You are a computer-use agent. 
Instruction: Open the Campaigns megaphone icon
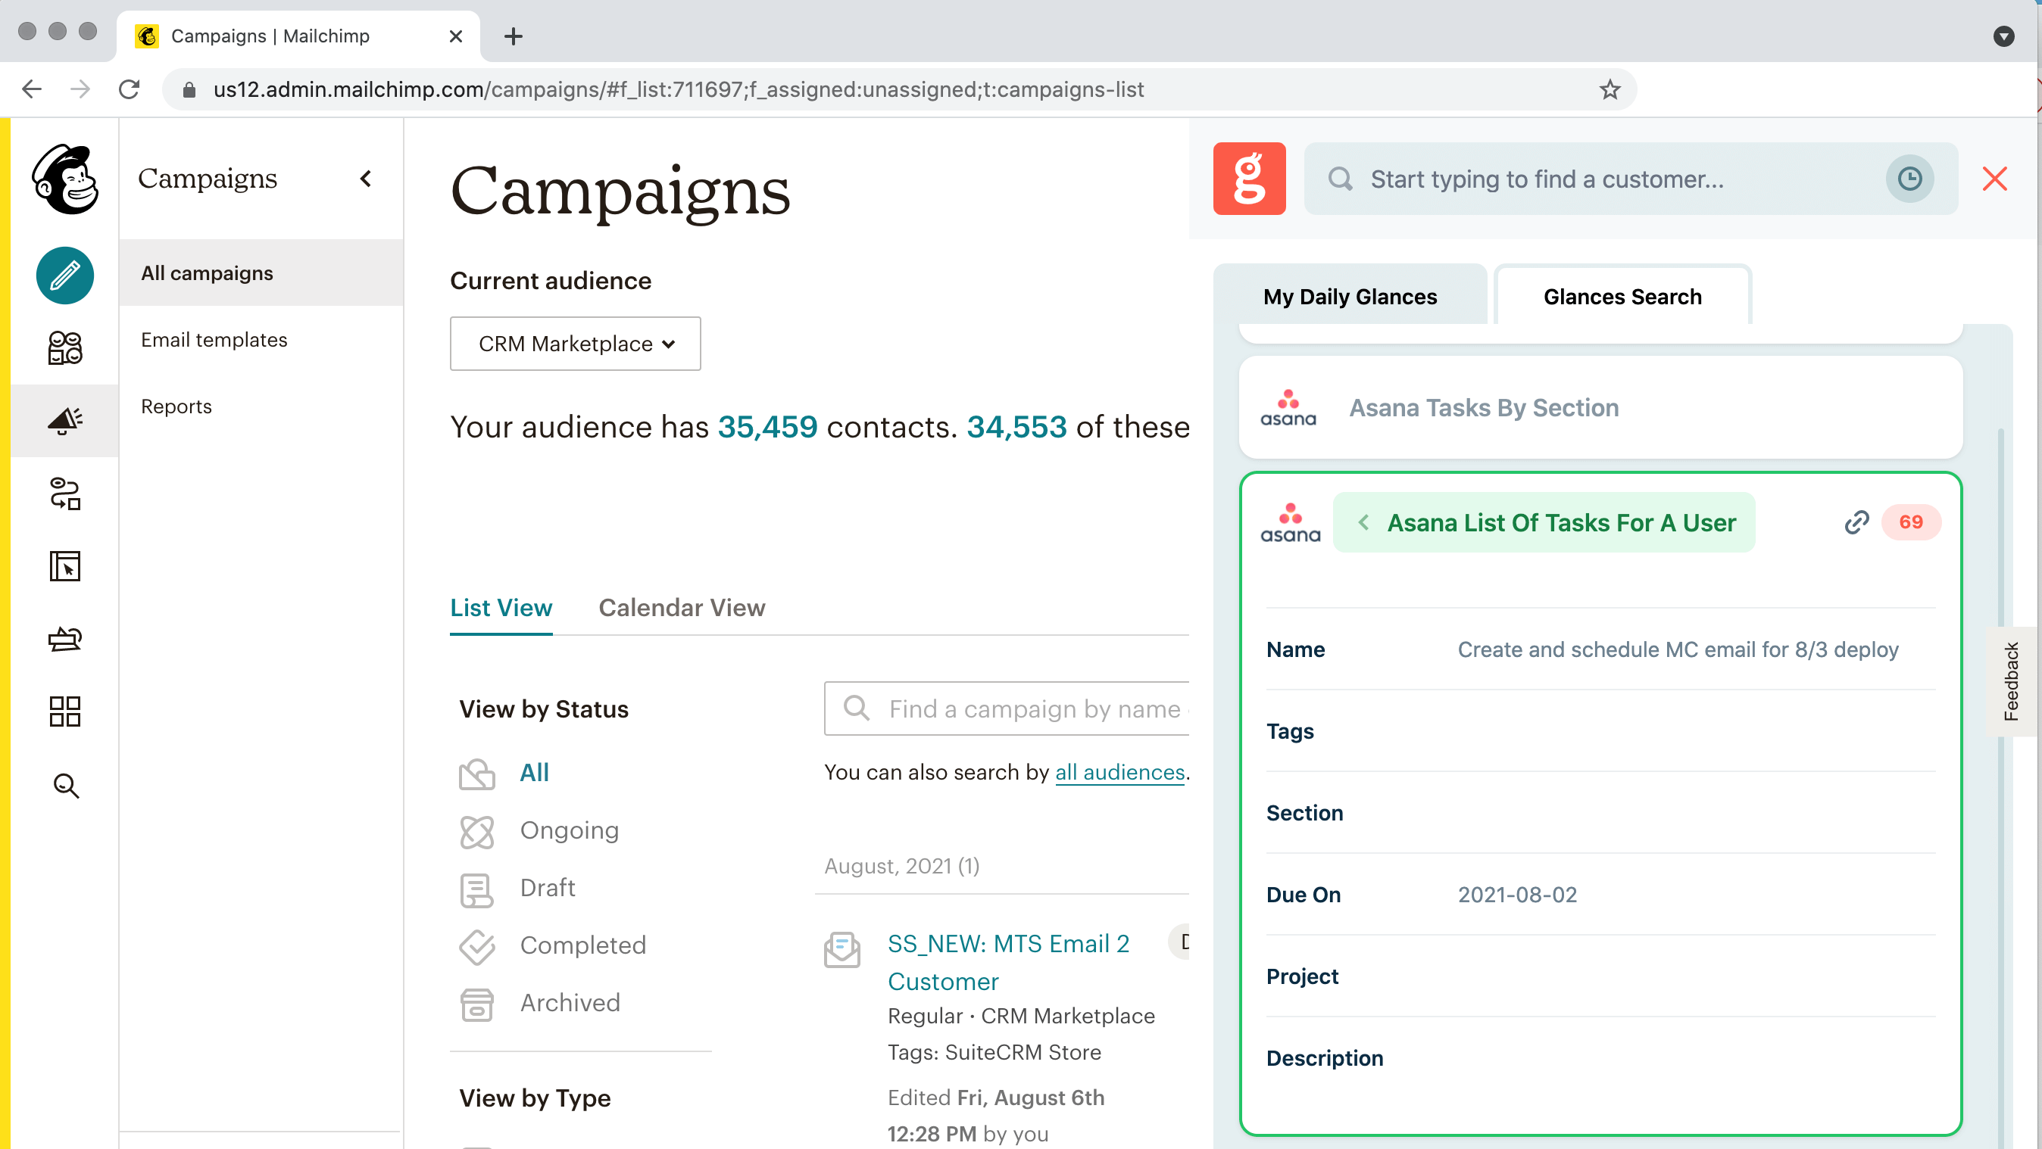pyautogui.click(x=65, y=419)
